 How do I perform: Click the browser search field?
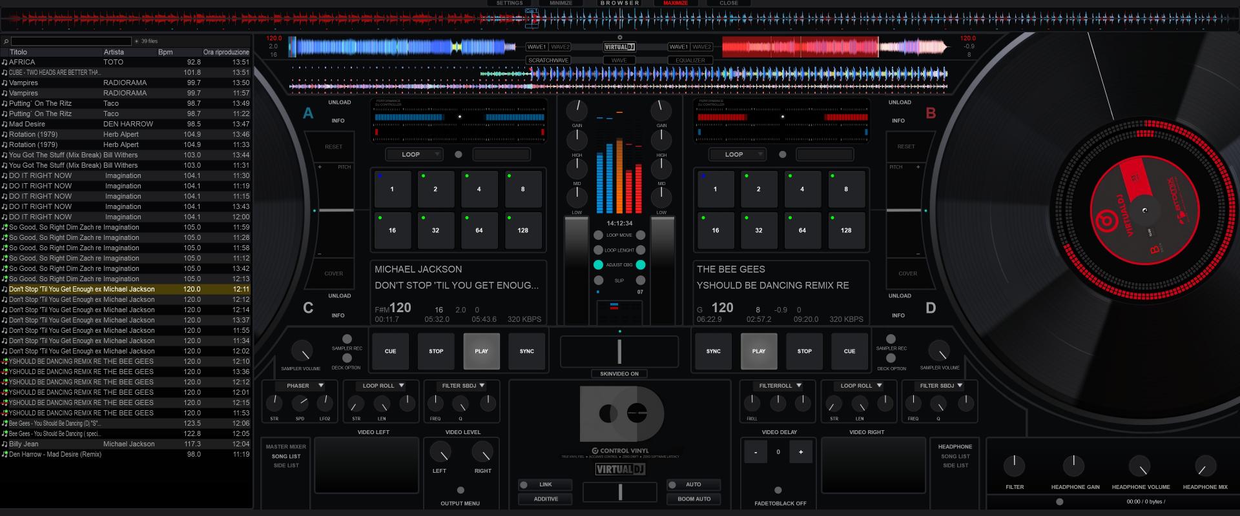pyautogui.click(x=71, y=41)
